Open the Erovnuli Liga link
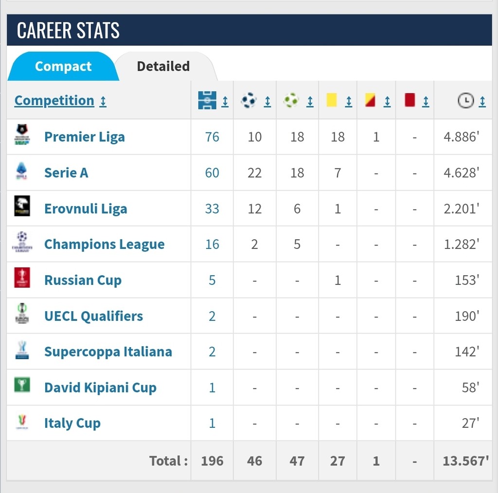This screenshot has width=498, height=493. 86,209
